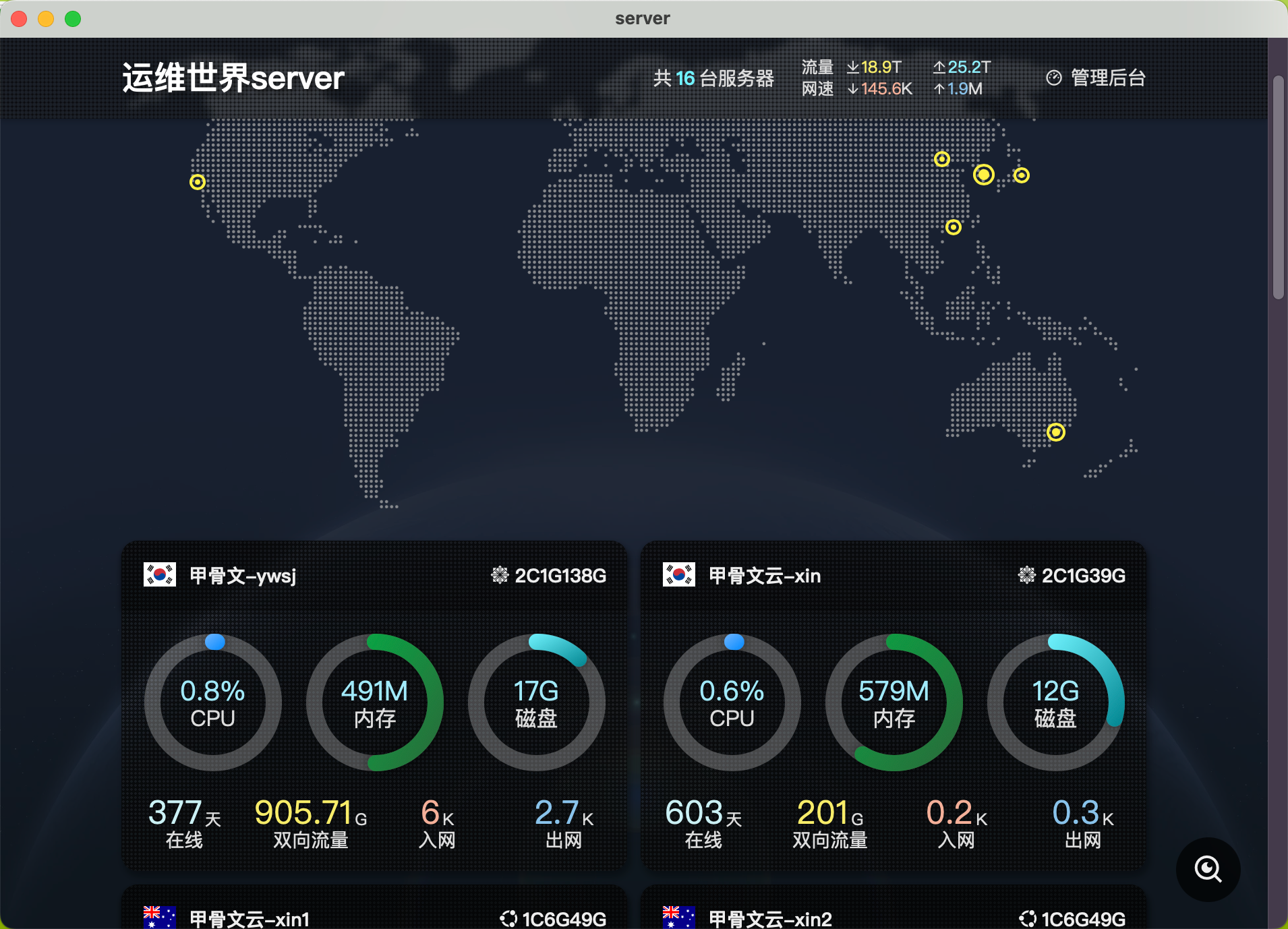
Task: Click the OS icon next to 2C1G39G
Action: 1026,575
